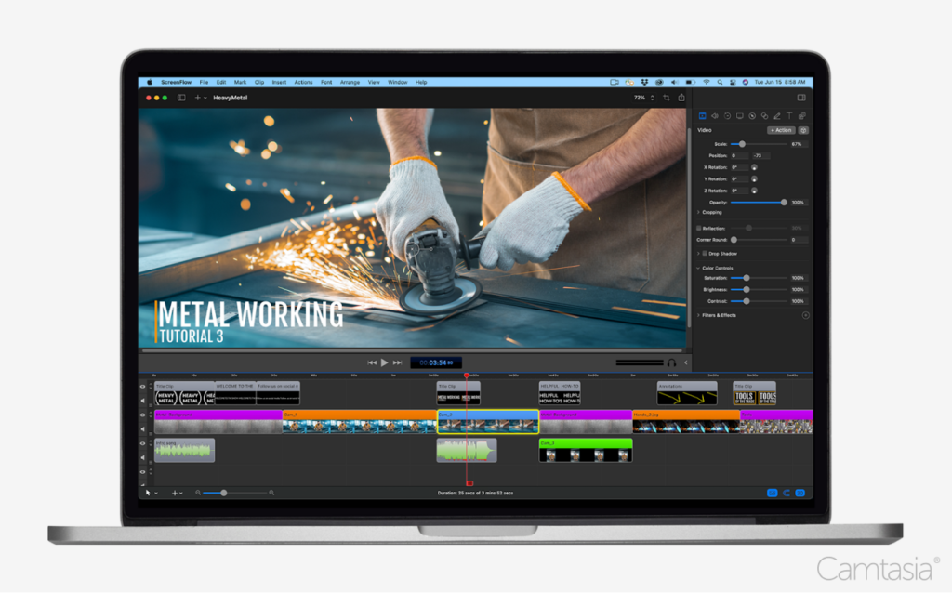This screenshot has width=952, height=593.
Task: Open Spotlight search in the menu bar
Action: tap(721, 82)
